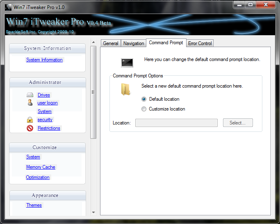Click the Customize panel header
Screen dimensions: 280x224
pyautogui.click(x=47, y=147)
